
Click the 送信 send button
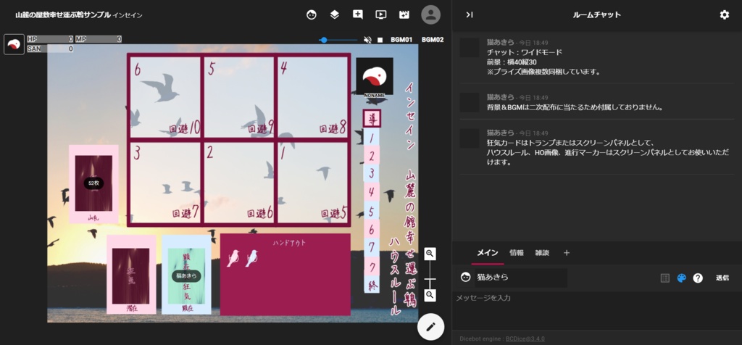coord(722,278)
